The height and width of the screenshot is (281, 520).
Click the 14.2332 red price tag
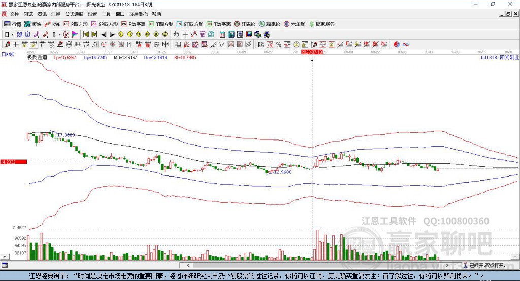click(x=14, y=162)
